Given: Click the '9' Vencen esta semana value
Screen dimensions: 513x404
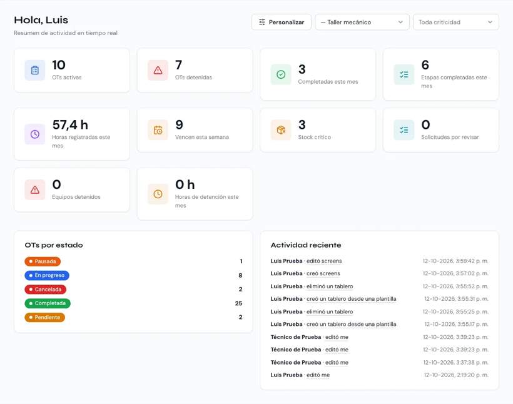Looking at the screenshot, I should [179, 124].
